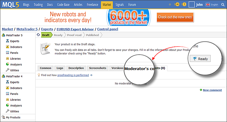The image size is (227, 122).
Task: Open the Forum menu
Action: 132,5
